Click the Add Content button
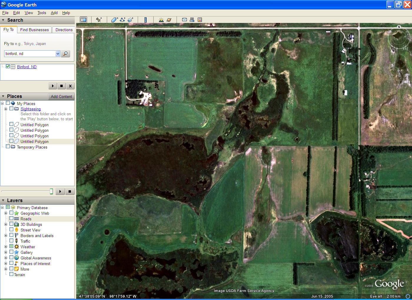Viewport: 412px width, 300px height. click(61, 96)
